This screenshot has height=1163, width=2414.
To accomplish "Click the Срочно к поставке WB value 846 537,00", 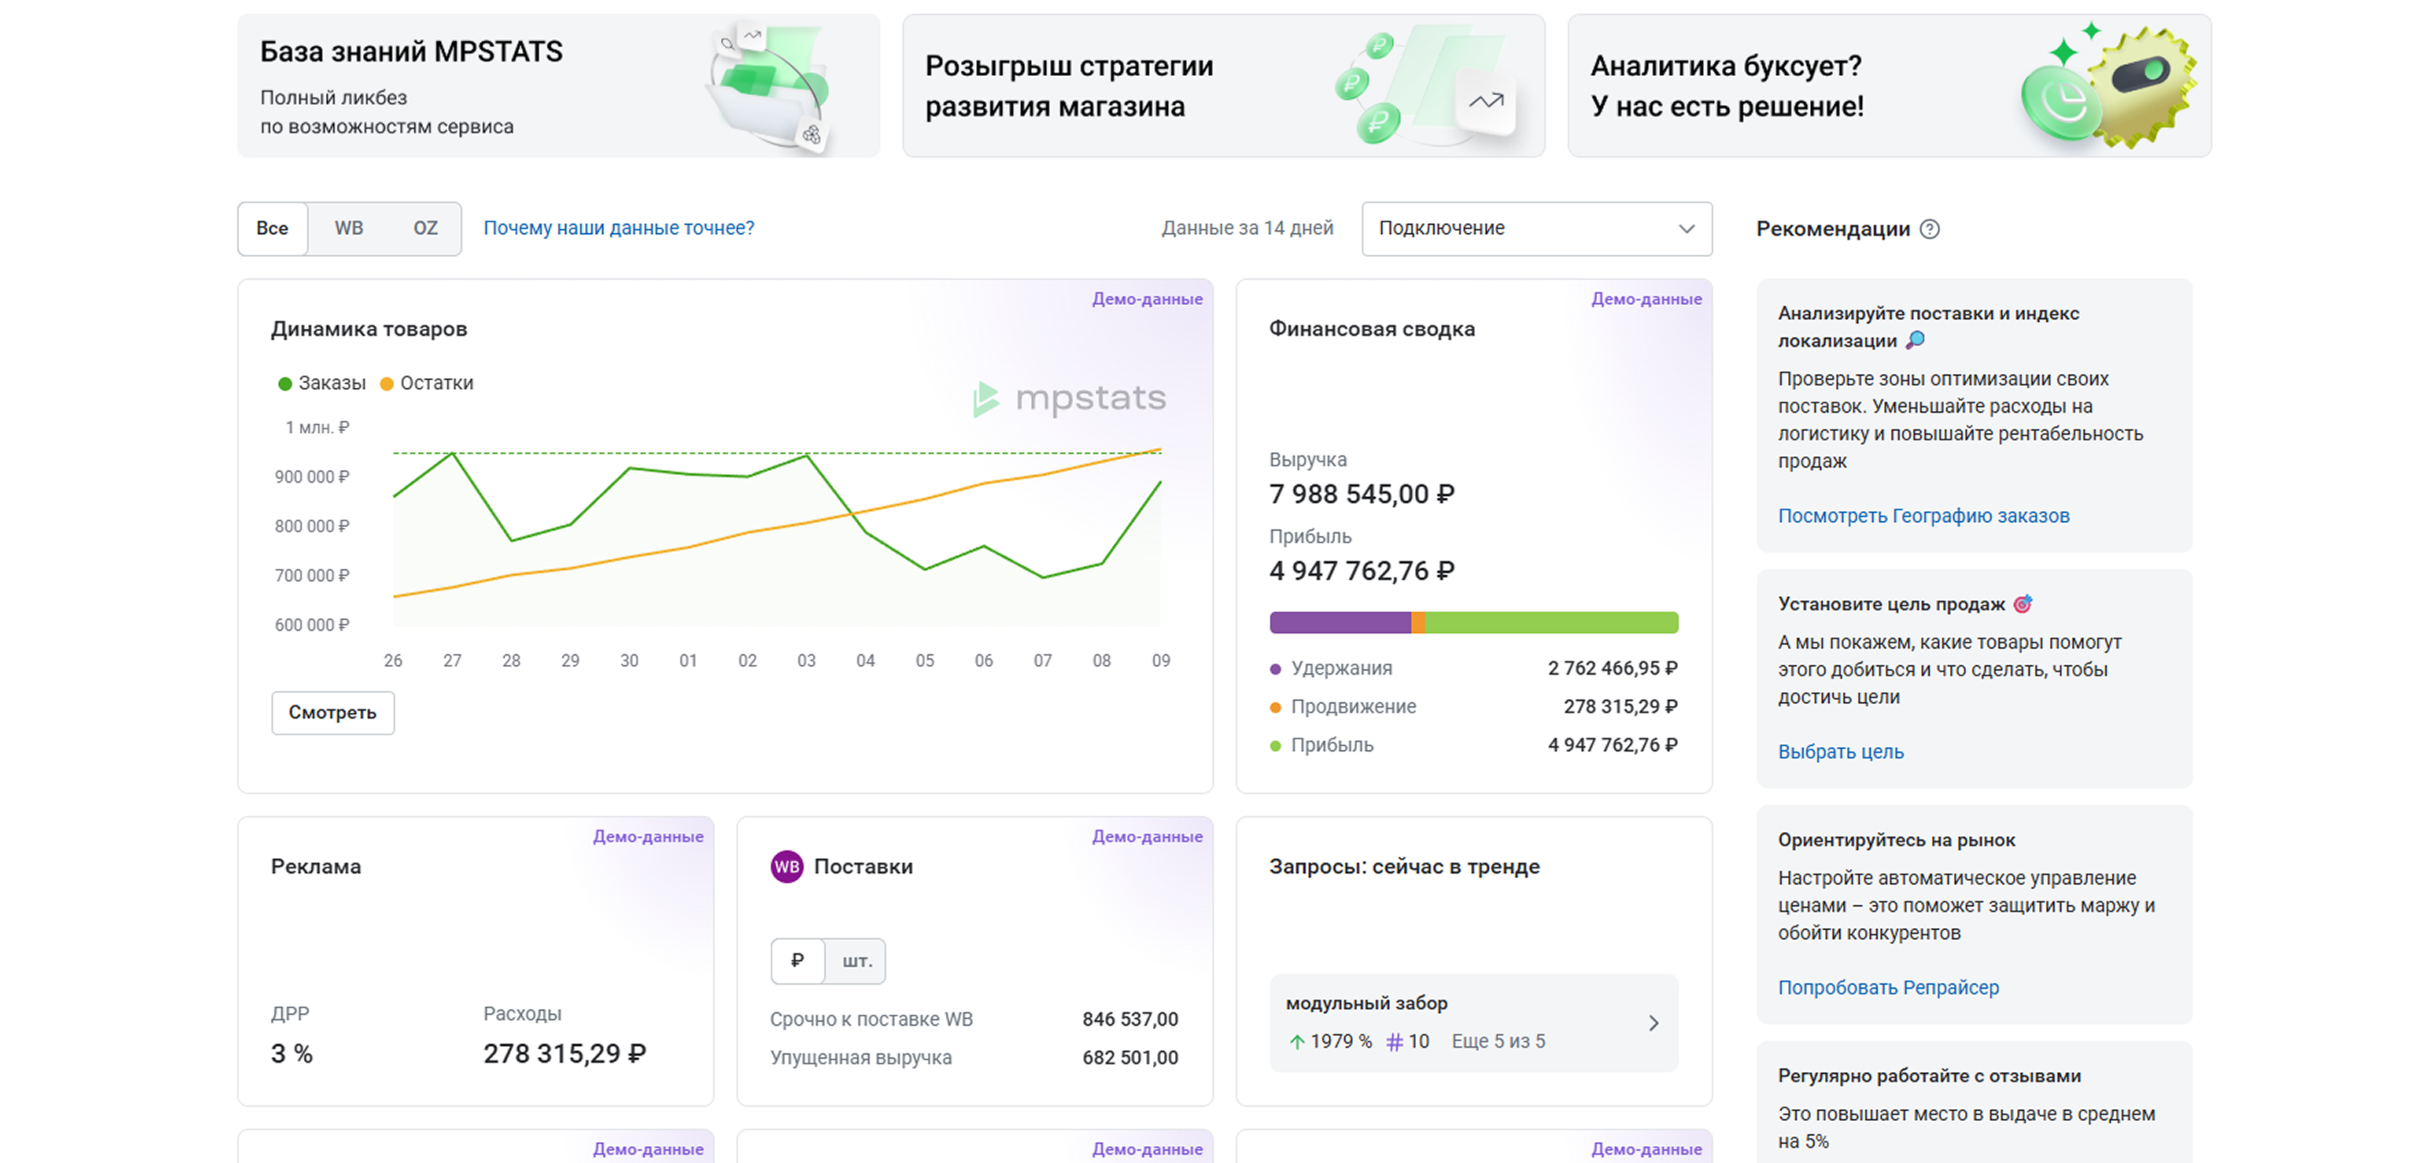I will 1130,1020.
